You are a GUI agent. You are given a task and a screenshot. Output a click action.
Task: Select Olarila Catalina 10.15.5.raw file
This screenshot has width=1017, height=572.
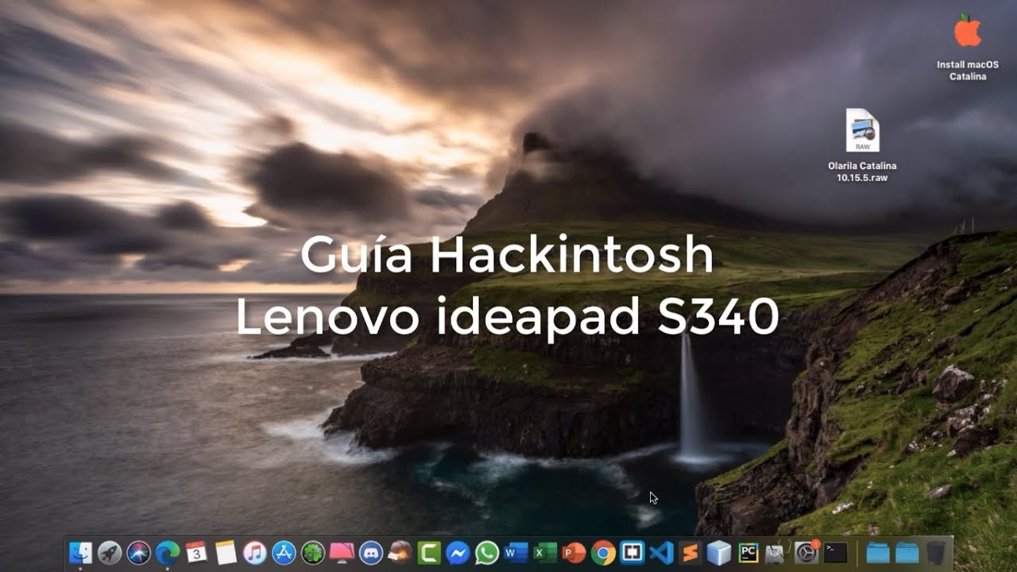(862, 145)
